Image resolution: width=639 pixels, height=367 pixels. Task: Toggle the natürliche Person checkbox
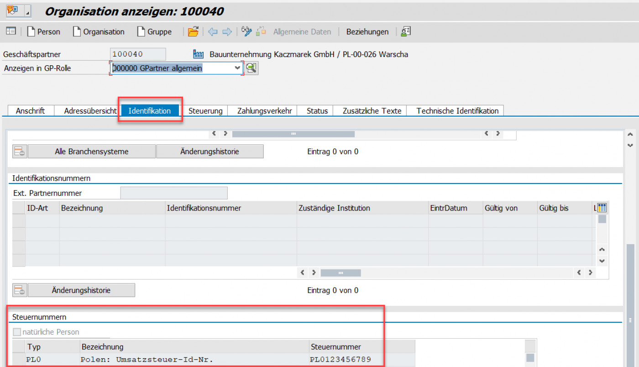(17, 332)
